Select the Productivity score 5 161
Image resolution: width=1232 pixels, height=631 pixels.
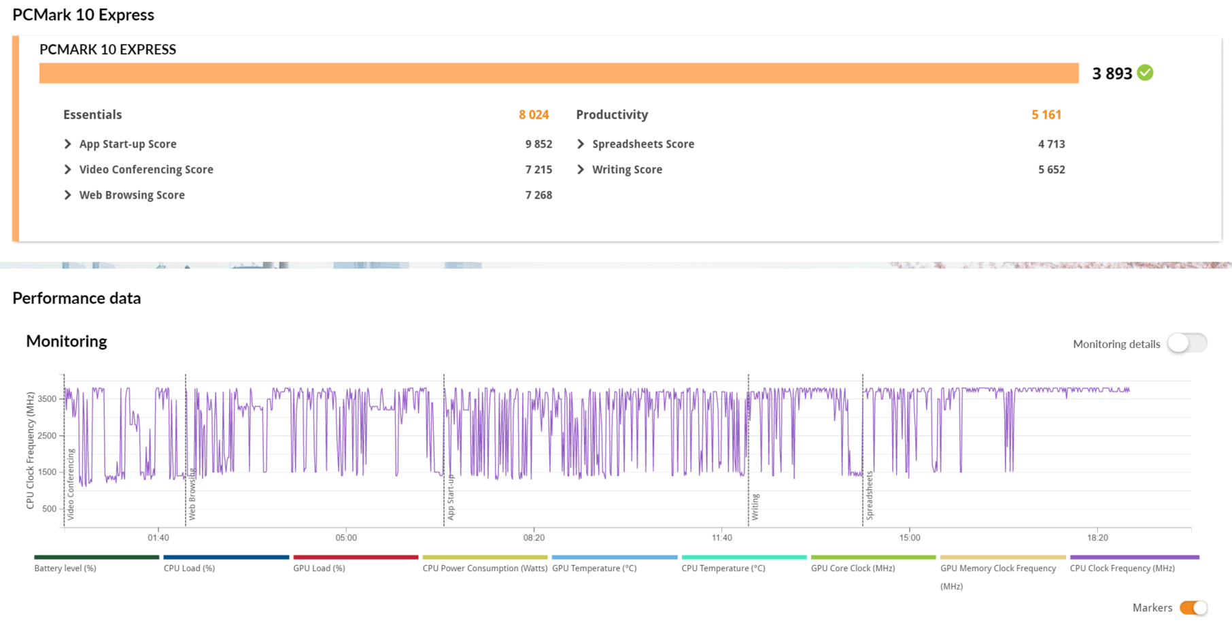1046,115
